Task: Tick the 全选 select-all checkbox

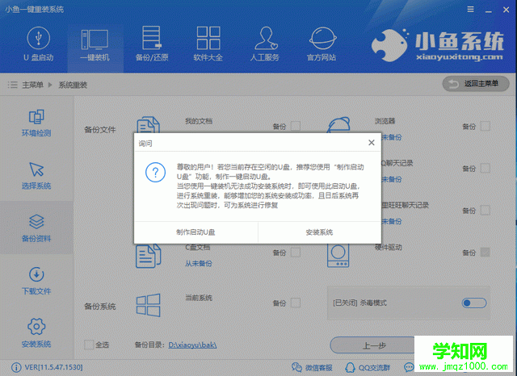Action: point(89,345)
